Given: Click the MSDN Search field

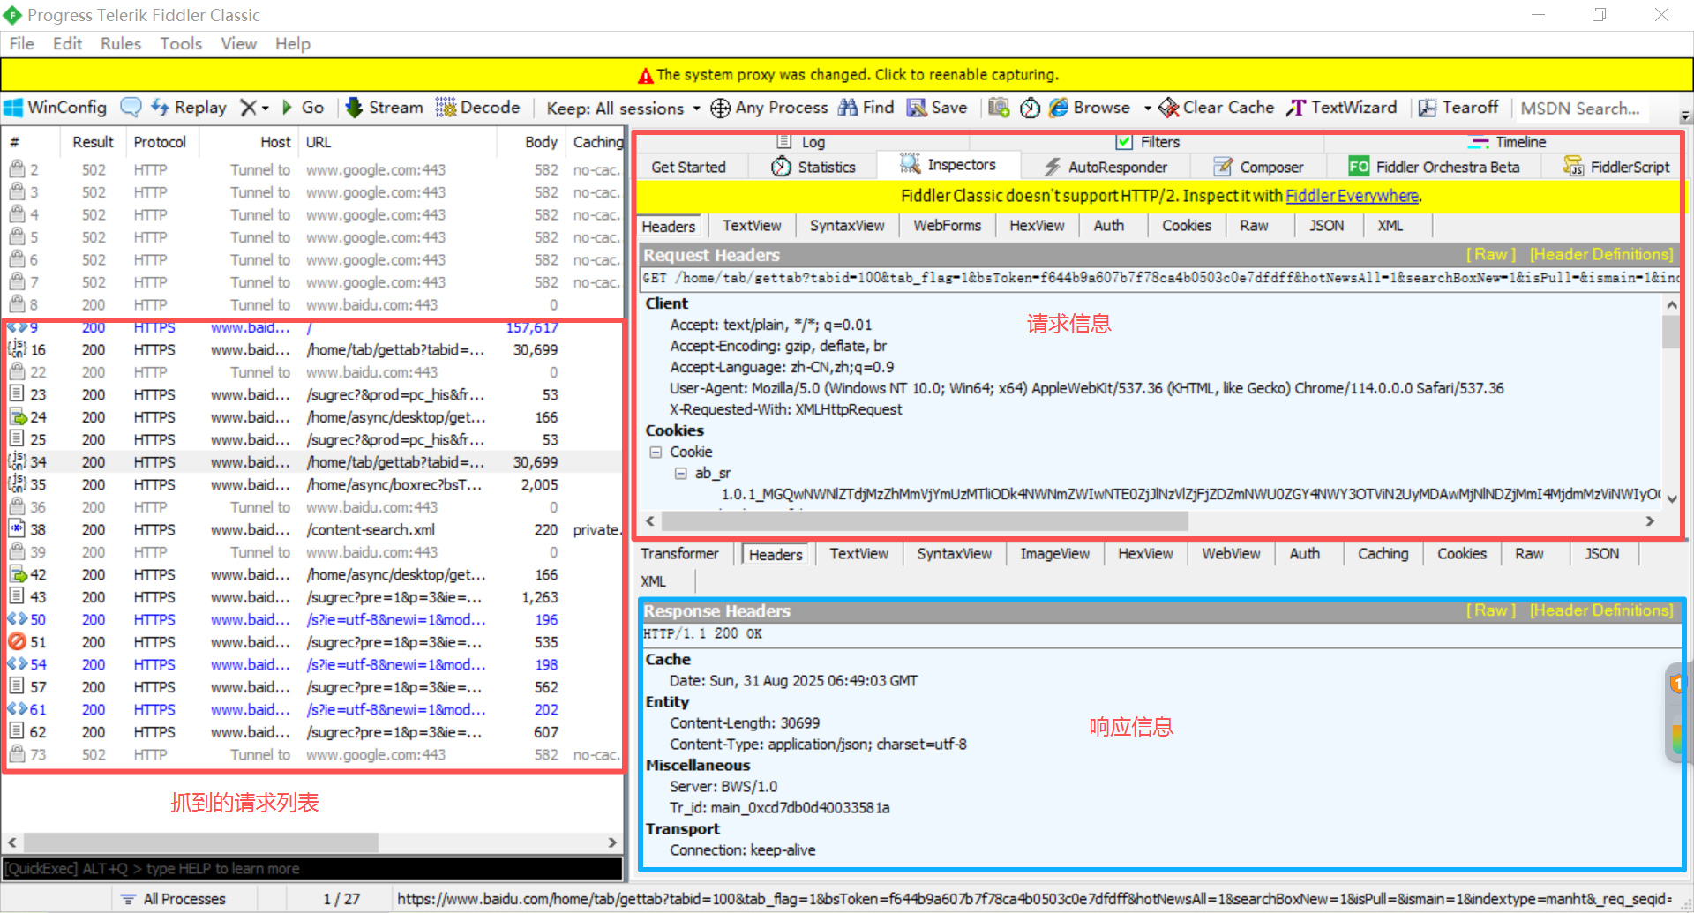Looking at the screenshot, I should point(1581,109).
